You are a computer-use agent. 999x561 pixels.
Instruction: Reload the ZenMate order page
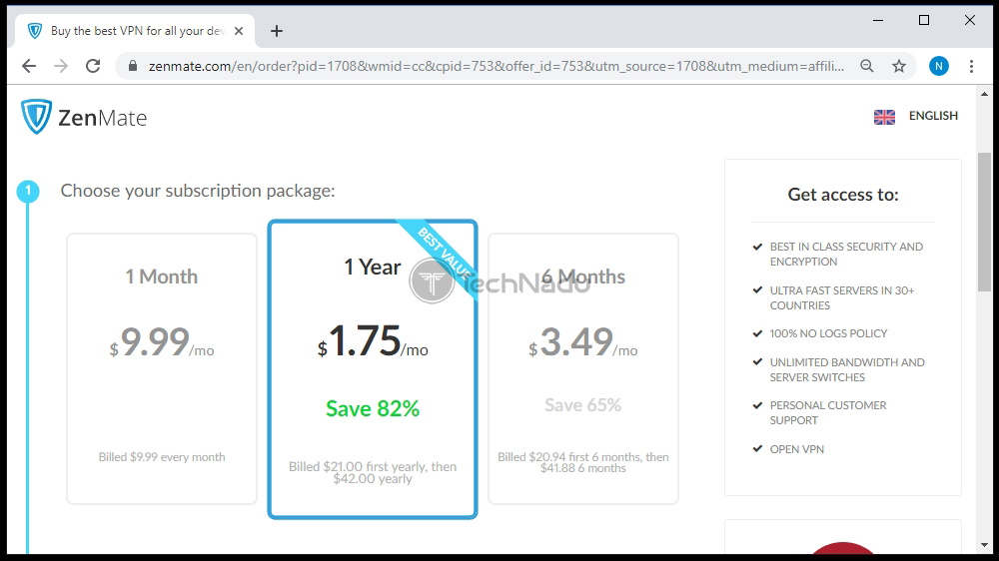coord(93,66)
